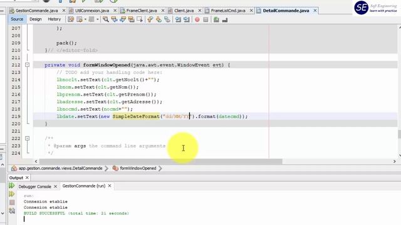Close GestionCommande (run) output tab

(110, 186)
